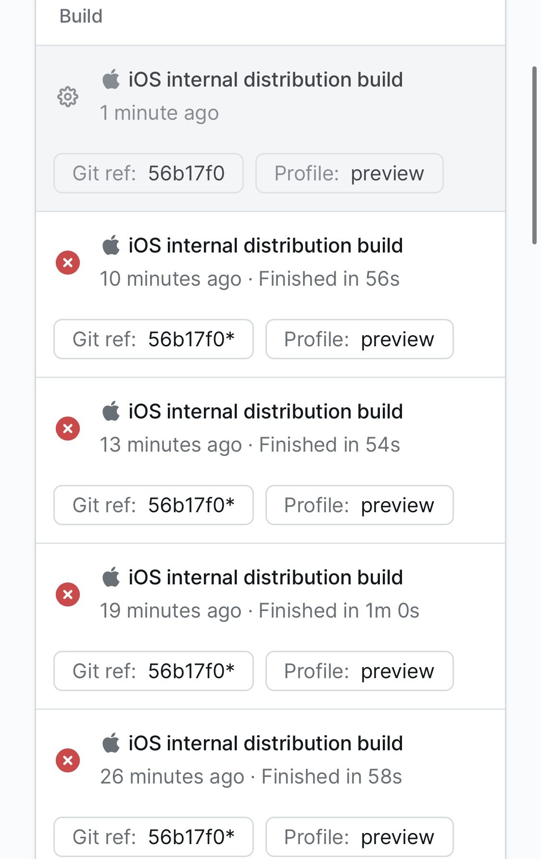Viewport: 541px width, 859px height.
Task: Click the red failed icon on 10-minute build
Action: coord(68,263)
